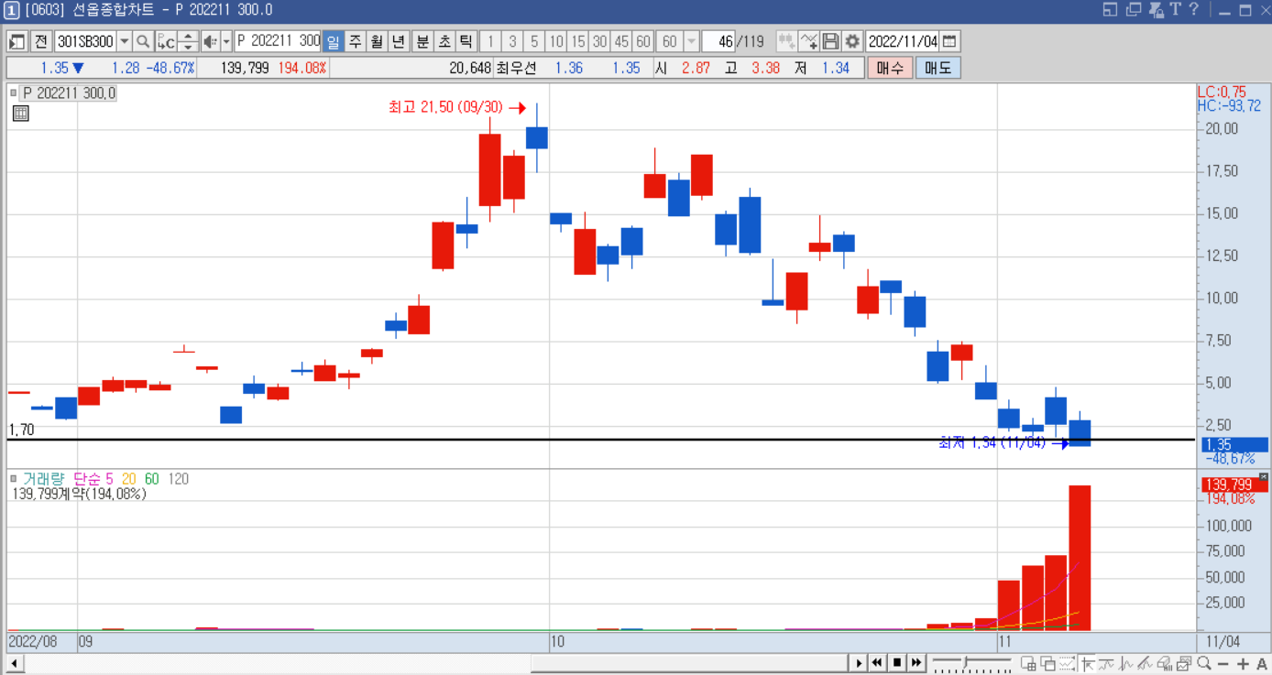This screenshot has width=1272, height=675.
Task: Edit the 301SB300 symbol code field
Action: coord(85,41)
